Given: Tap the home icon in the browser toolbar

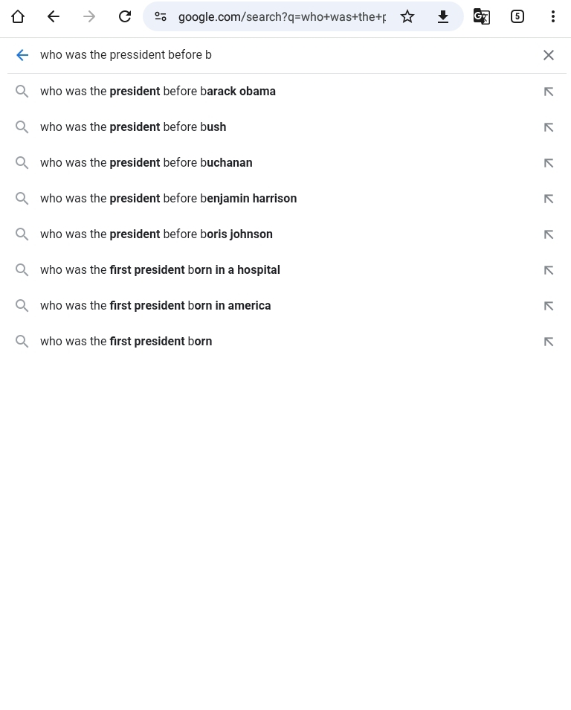Looking at the screenshot, I should pyautogui.click(x=18, y=16).
